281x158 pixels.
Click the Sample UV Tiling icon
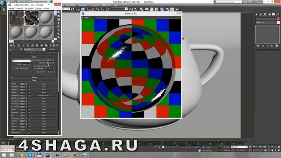point(58,23)
